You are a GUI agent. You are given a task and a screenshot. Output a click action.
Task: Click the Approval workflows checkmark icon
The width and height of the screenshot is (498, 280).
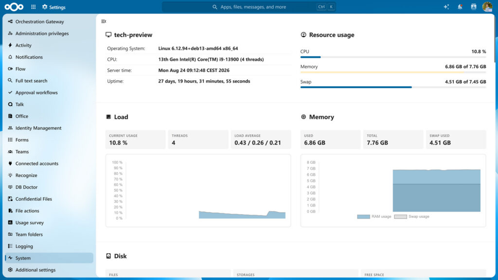click(x=10, y=92)
